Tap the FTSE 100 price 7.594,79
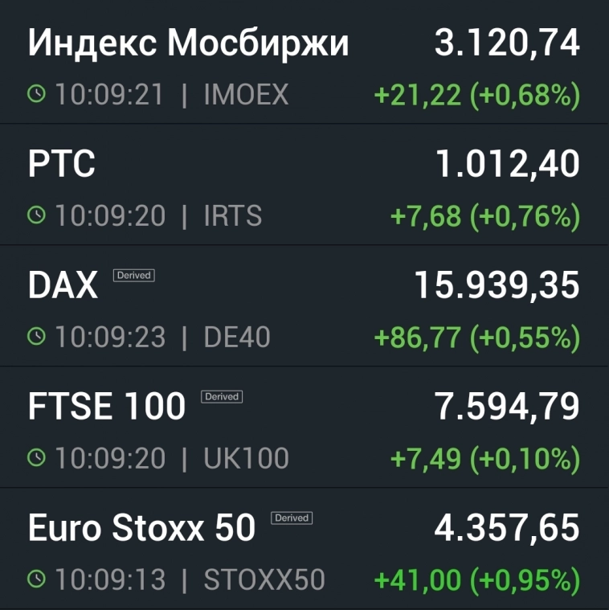The height and width of the screenshot is (610, 609). [x=507, y=407]
